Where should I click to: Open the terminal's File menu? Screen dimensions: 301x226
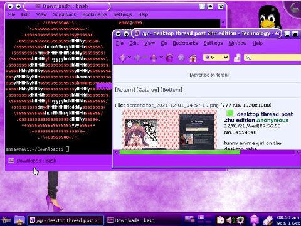pyautogui.click(x=12, y=14)
